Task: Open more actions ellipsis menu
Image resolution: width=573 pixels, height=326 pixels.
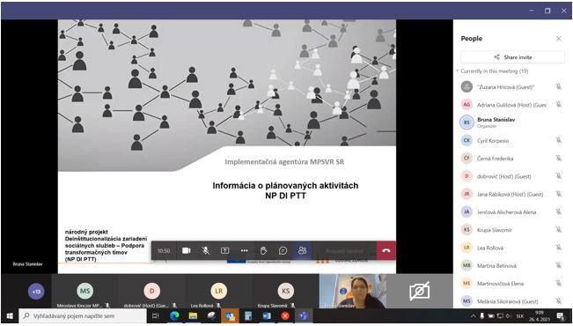Action: coord(244,250)
